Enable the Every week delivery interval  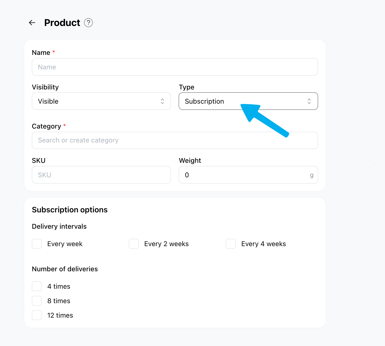point(37,244)
